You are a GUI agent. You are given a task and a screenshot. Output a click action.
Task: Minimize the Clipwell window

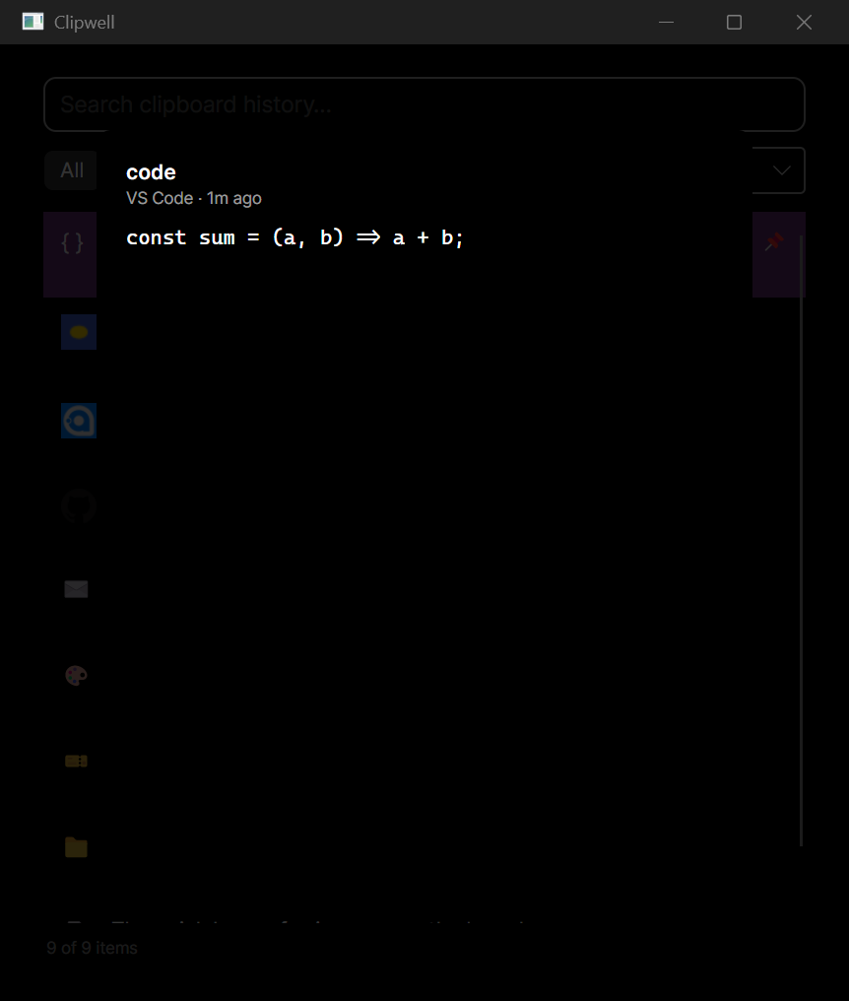pyautogui.click(x=666, y=23)
